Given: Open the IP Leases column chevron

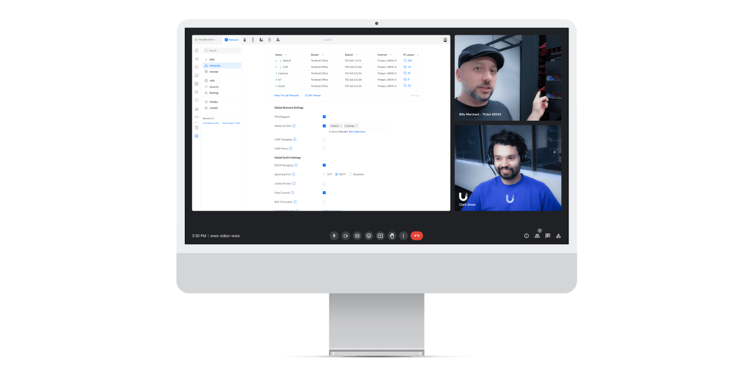Looking at the screenshot, I should click(x=418, y=55).
